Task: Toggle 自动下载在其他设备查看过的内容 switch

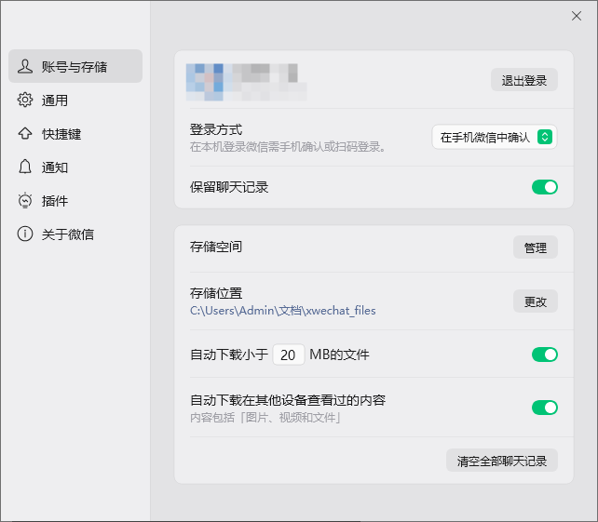Action: click(545, 408)
